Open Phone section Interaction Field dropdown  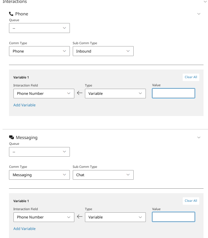coord(44,94)
